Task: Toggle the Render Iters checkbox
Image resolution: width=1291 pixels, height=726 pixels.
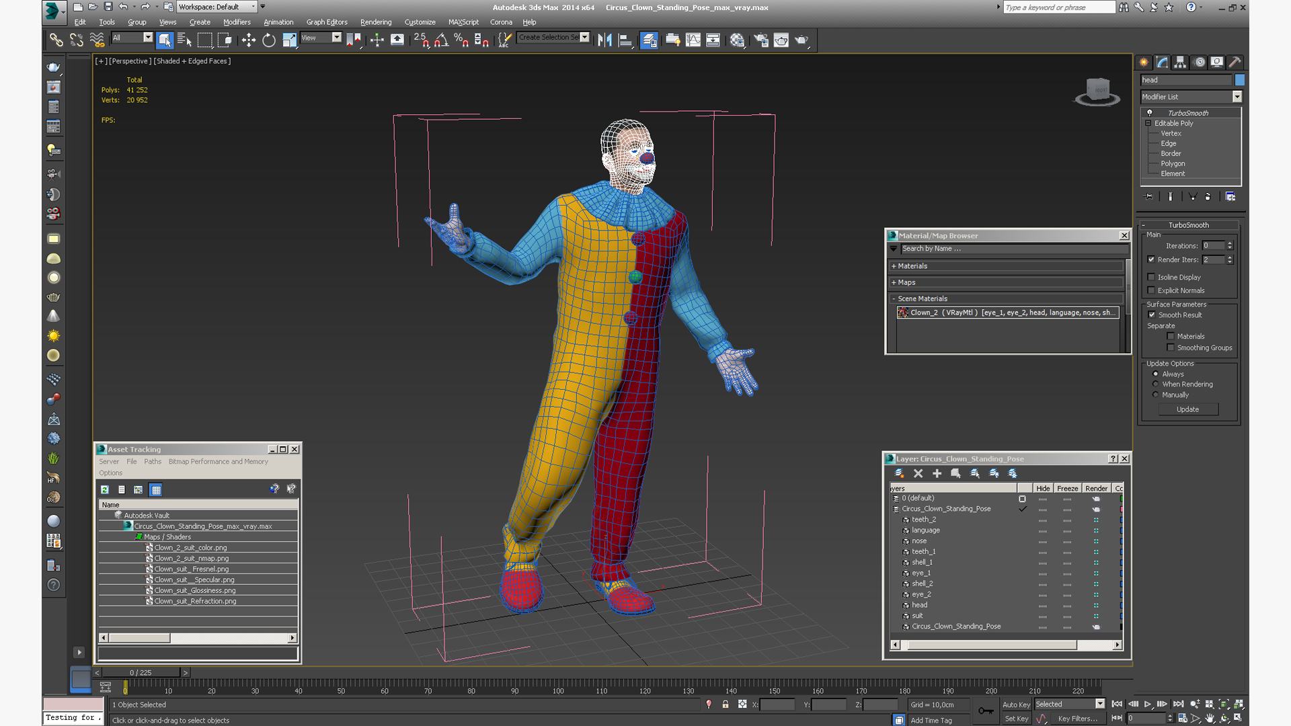Action: 1151,259
